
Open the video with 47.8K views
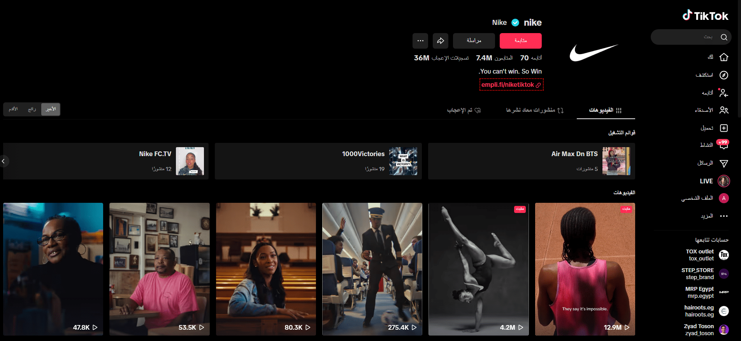[x=53, y=269]
